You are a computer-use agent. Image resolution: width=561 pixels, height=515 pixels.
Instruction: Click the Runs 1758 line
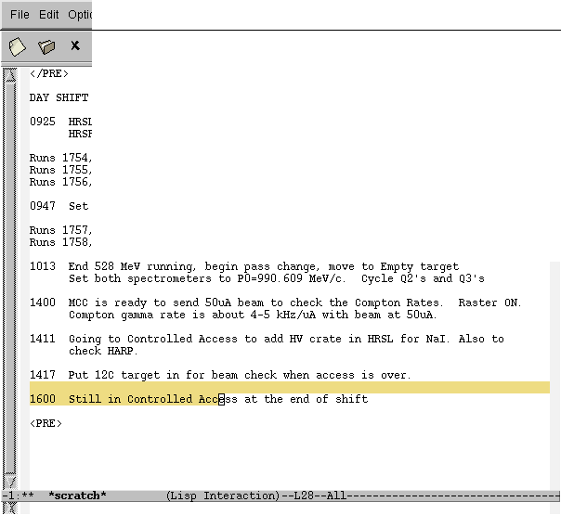[x=60, y=242]
